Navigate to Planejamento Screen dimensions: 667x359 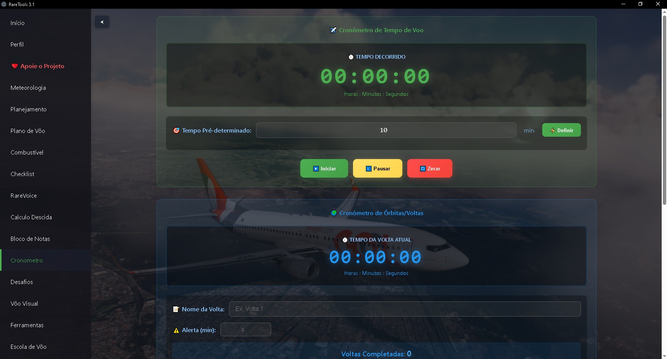pos(46,109)
